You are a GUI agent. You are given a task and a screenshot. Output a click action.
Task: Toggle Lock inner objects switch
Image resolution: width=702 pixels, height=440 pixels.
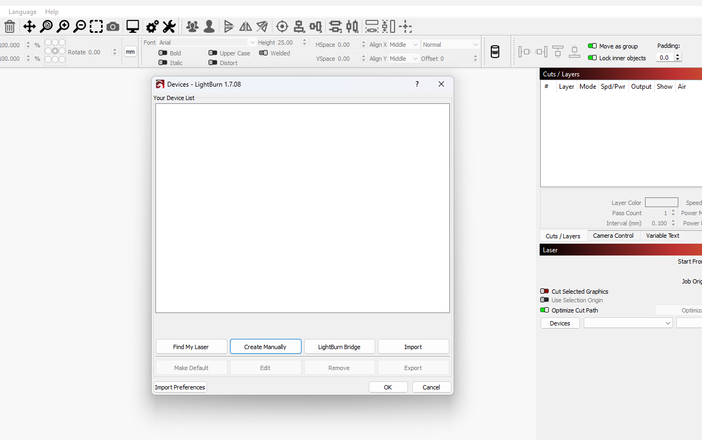tap(592, 58)
